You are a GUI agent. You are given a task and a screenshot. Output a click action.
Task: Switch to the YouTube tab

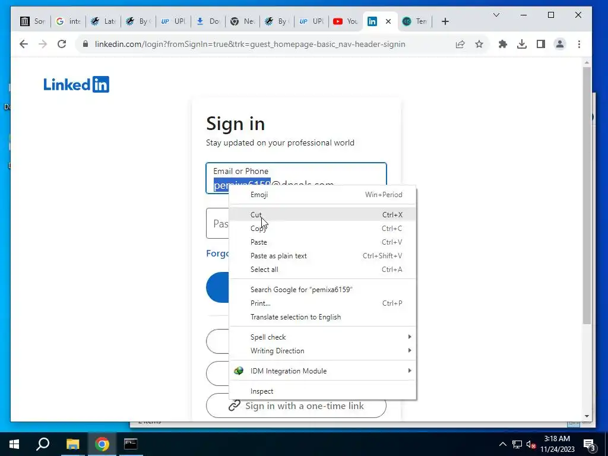(346, 22)
